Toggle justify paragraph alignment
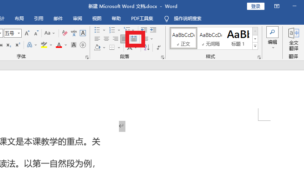 tap(124, 39)
